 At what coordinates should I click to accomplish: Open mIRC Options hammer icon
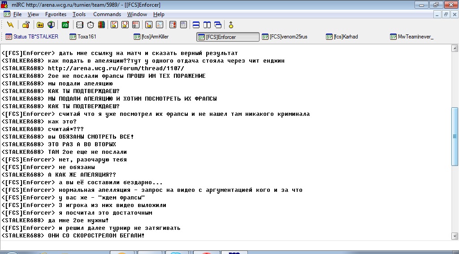click(x=26, y=25)
